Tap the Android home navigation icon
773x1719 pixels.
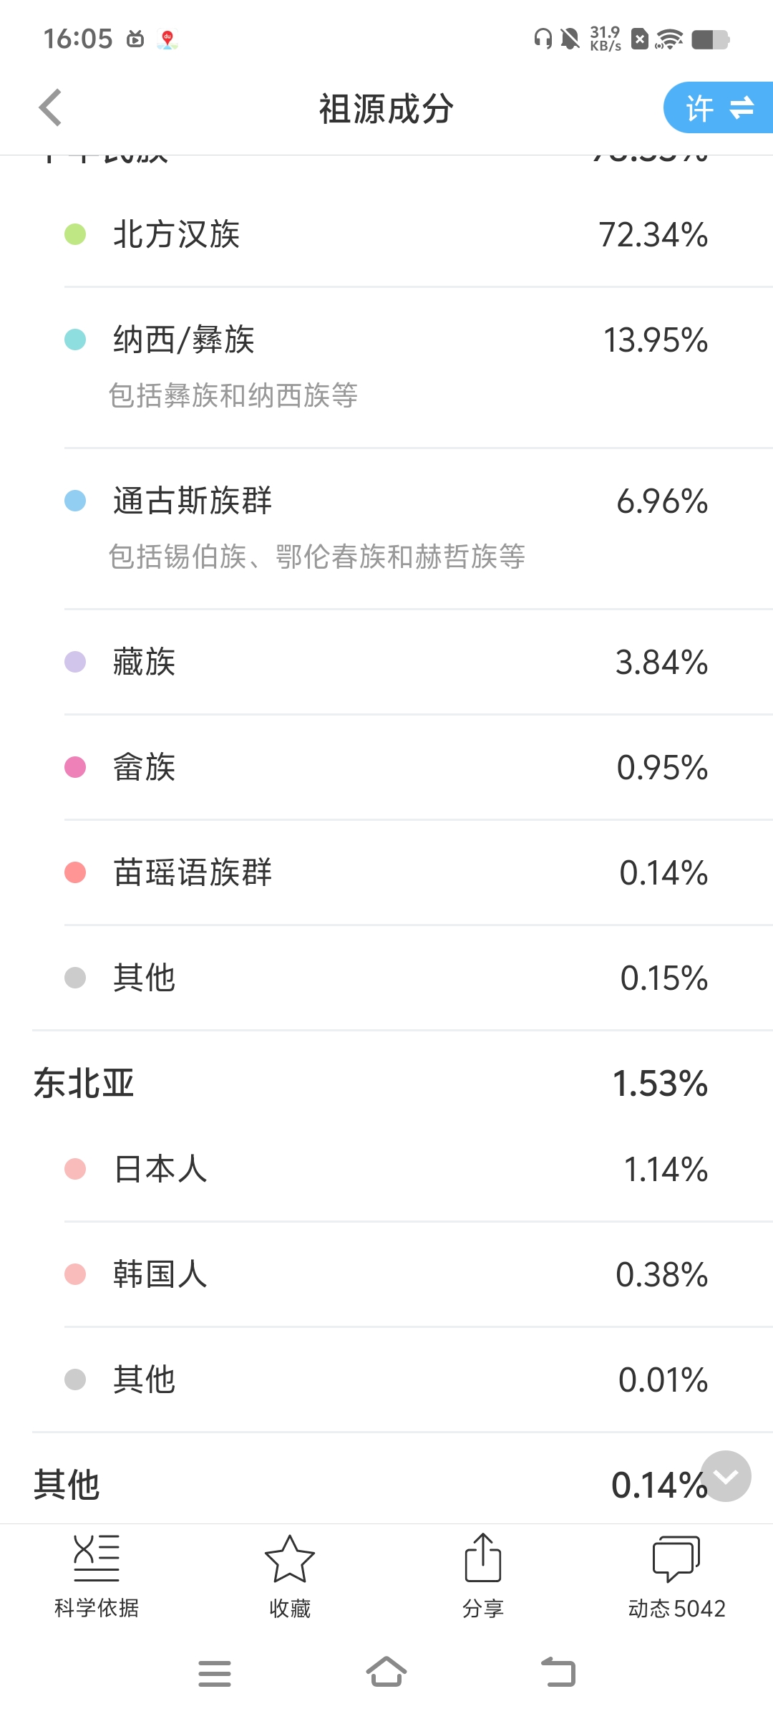pos(386,1672)
